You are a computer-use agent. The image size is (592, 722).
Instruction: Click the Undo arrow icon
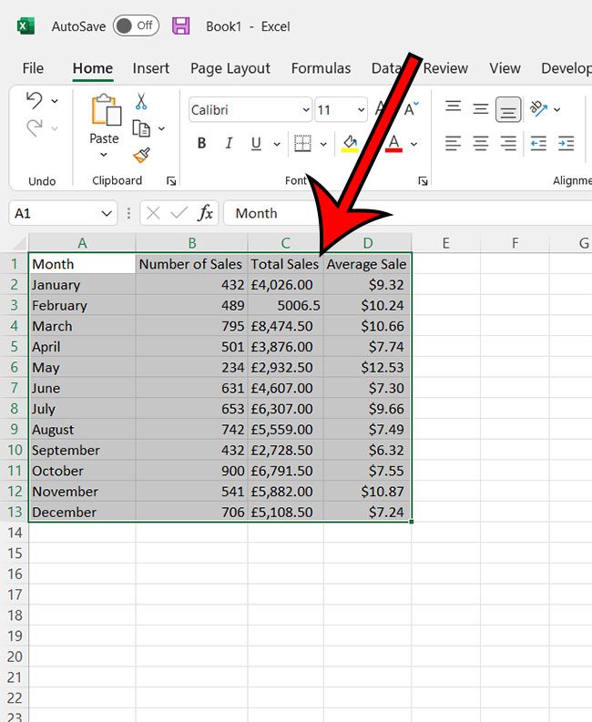(35, 100)
